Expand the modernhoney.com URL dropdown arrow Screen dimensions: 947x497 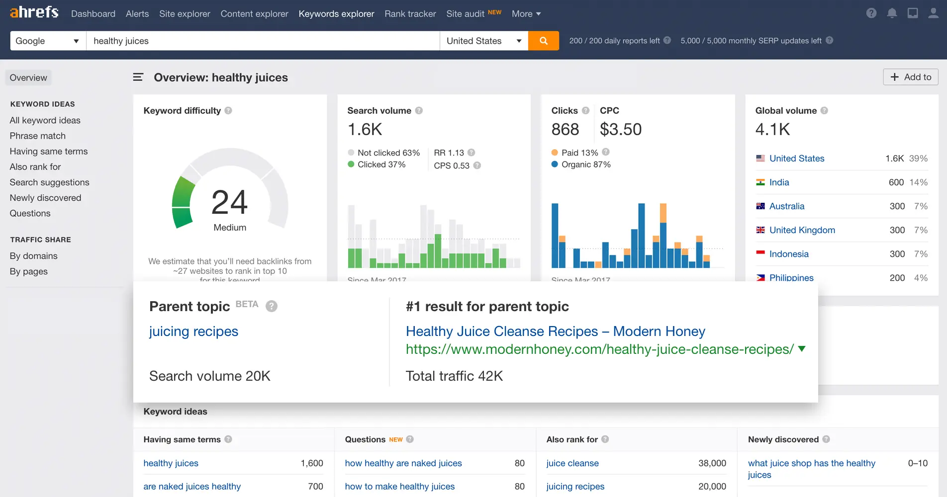(802, 349)
